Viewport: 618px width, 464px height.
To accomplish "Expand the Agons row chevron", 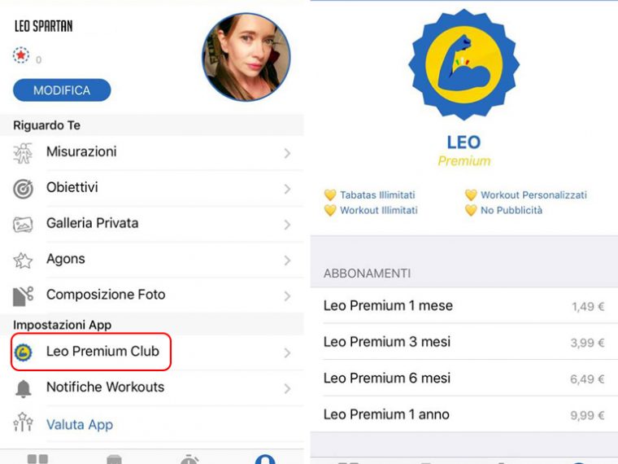I will (x=287, y=260).
